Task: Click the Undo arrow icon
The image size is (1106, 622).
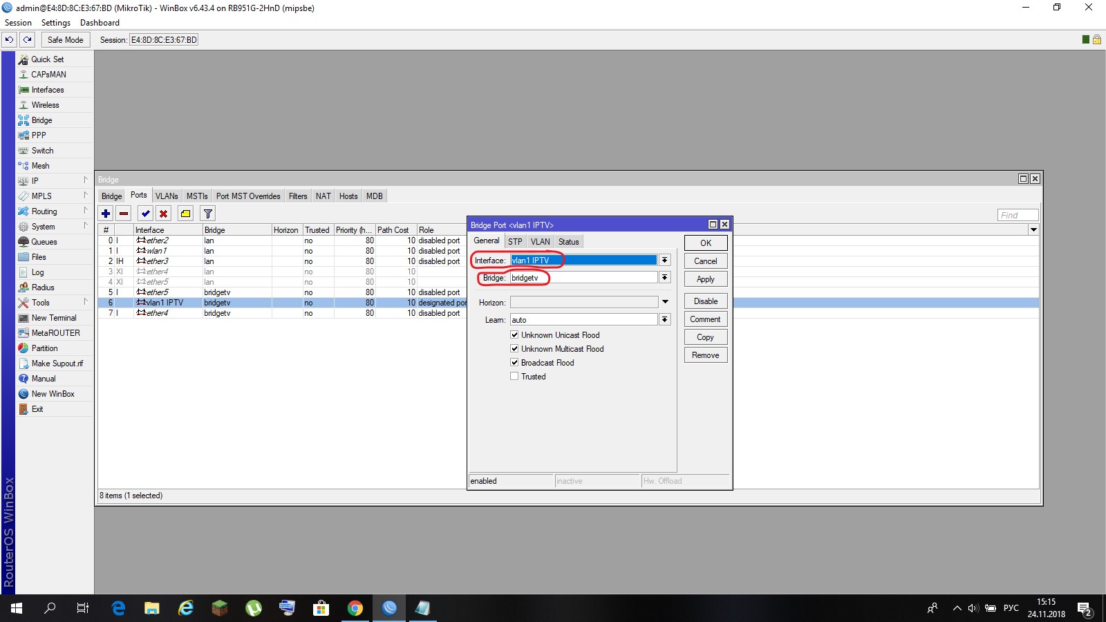Action: click(x=9, y=39)
